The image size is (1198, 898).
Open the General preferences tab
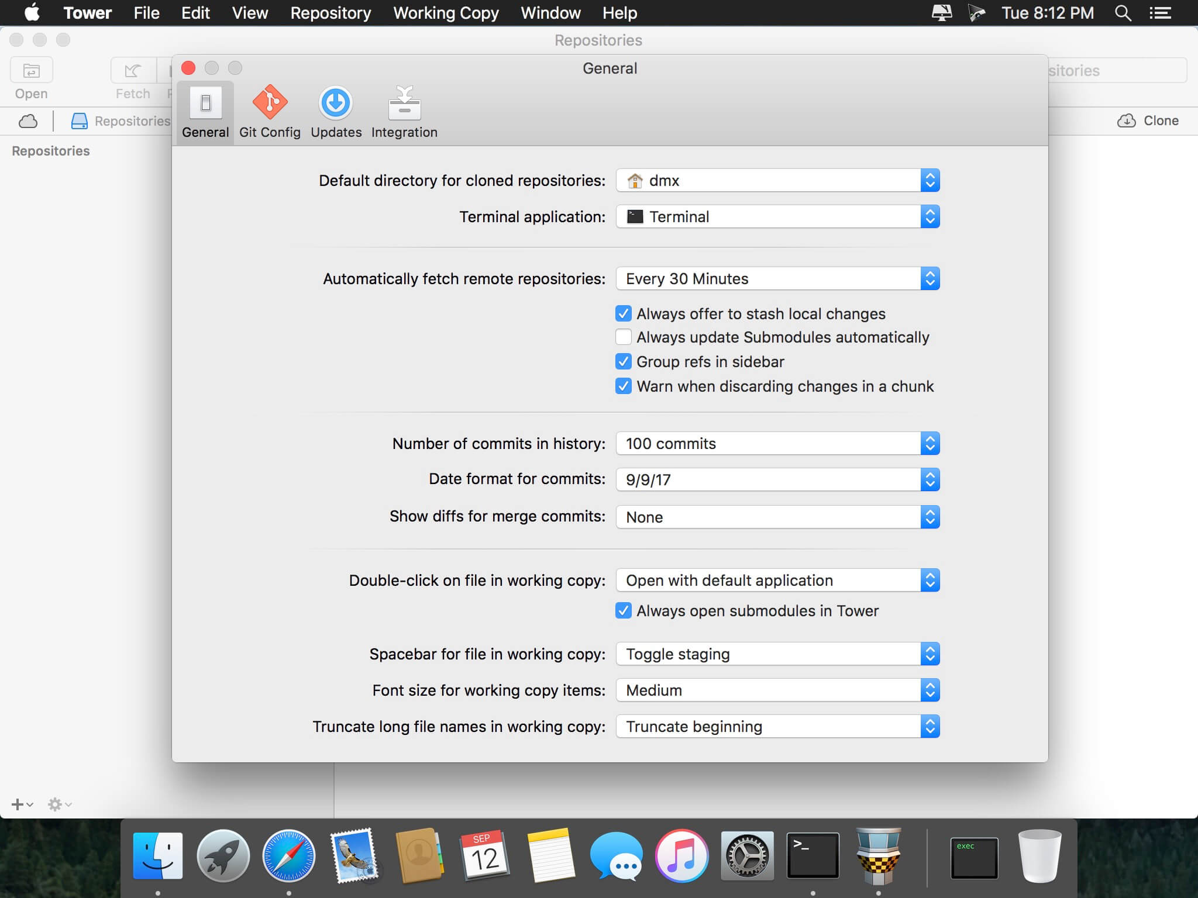click(x=205, y=112)
